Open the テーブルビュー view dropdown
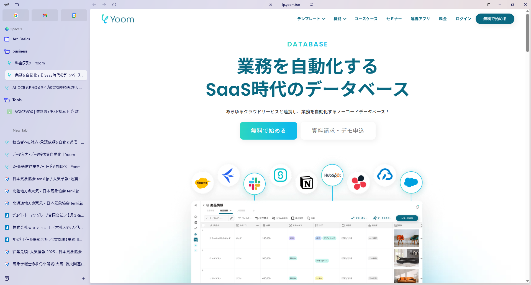 pyautogui.click(x=216, y=218)
